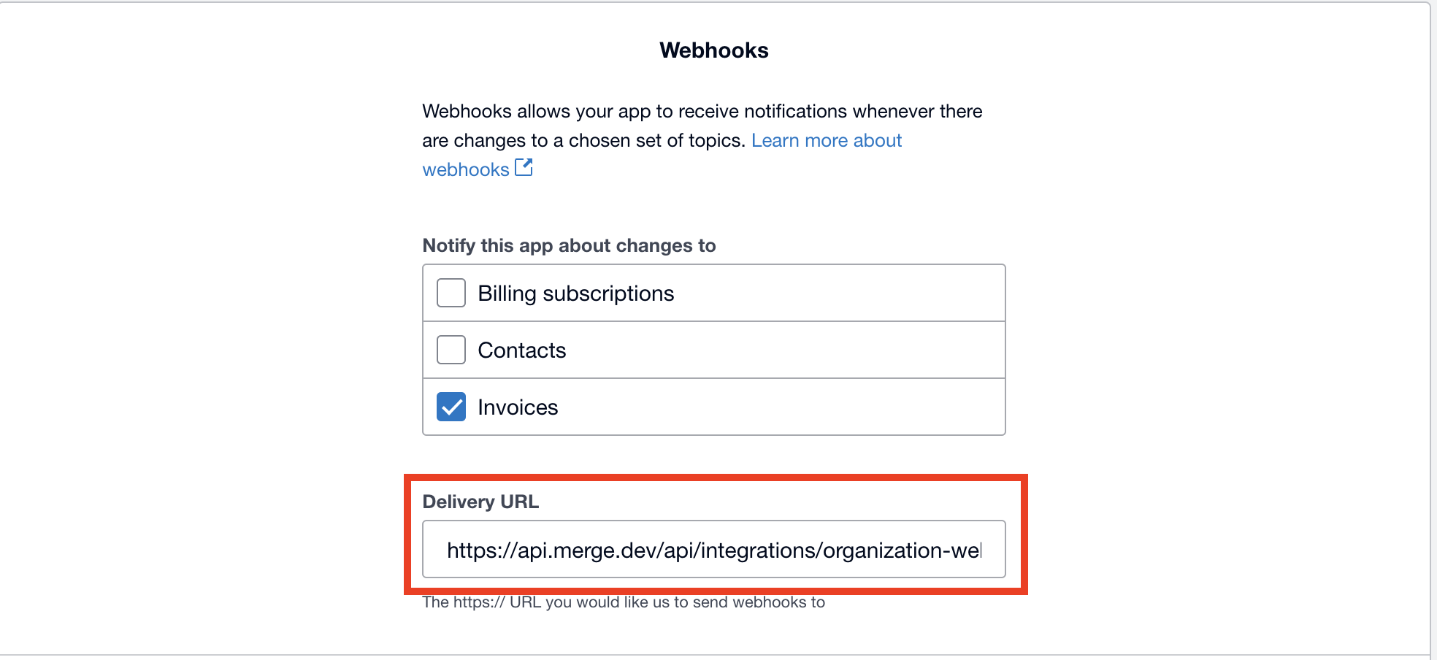
Task: Click the 'Invoices' label text
Action: tap(518, 407)
